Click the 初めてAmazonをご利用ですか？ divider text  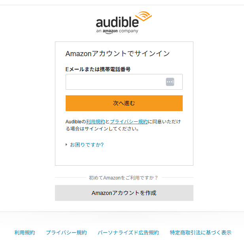[x=124, y=178]
